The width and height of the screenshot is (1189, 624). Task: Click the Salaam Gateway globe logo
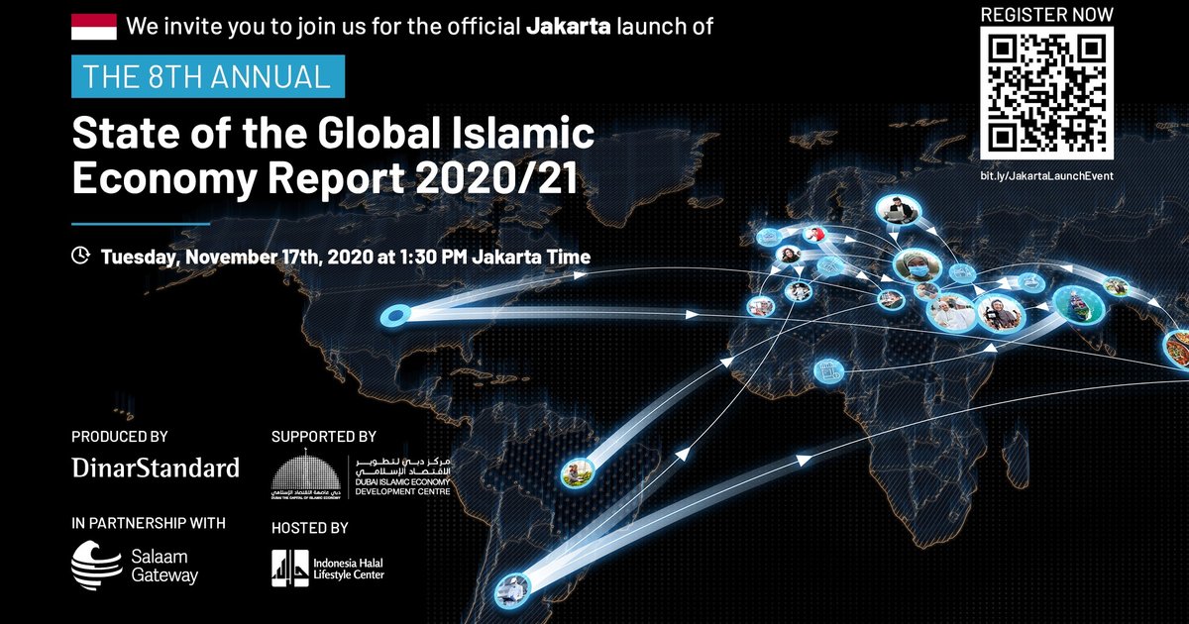[97, 566]
